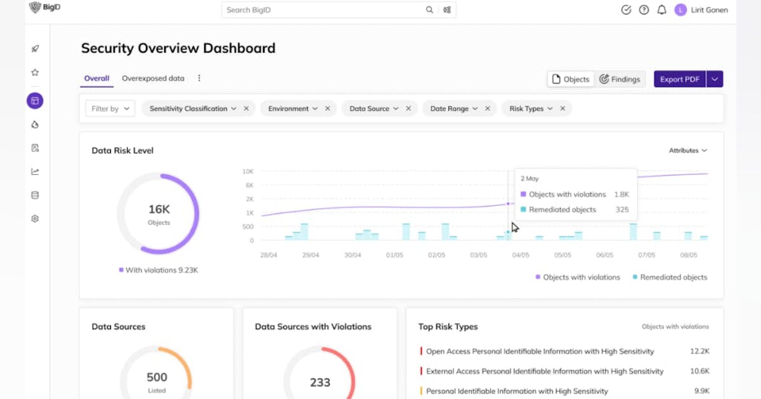Click in the Search BigID field
This screenshot has width=761, height=399.
[323, 10]
